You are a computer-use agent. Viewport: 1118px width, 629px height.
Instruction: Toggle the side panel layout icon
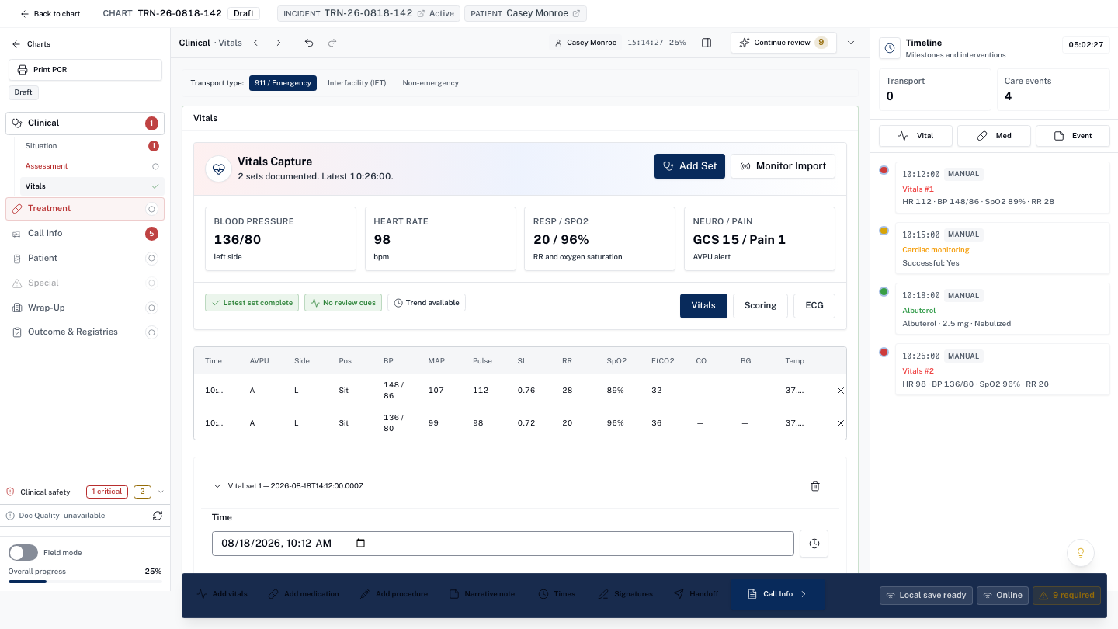click(707, 43)
